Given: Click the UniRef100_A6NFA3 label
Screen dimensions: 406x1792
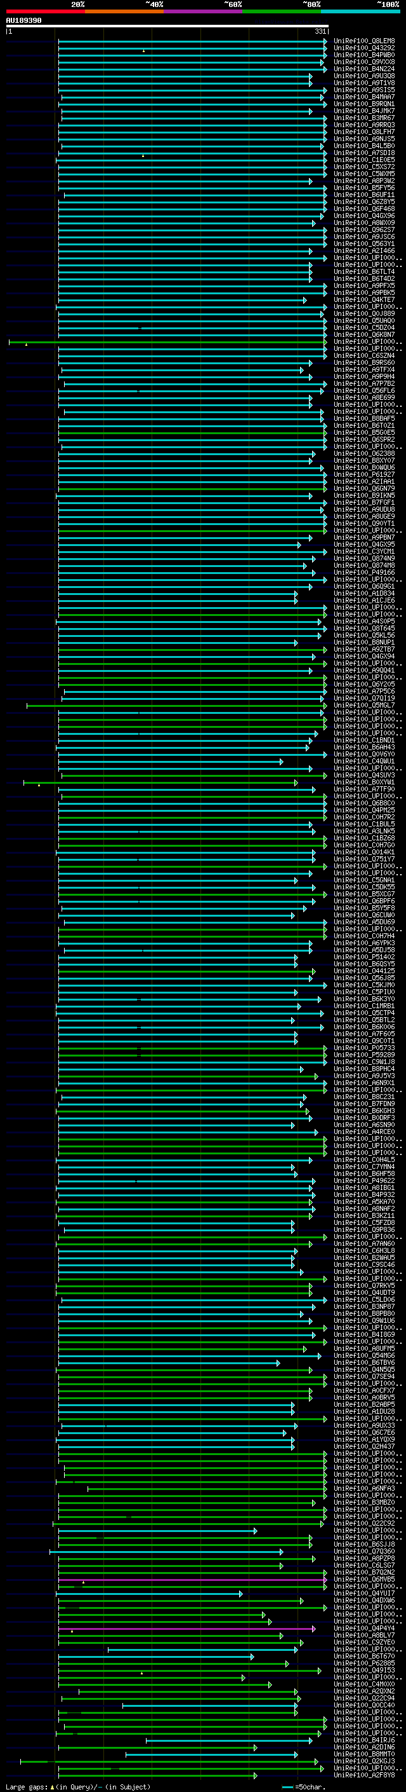Looking at the screenshot, I should point(364,1488).
